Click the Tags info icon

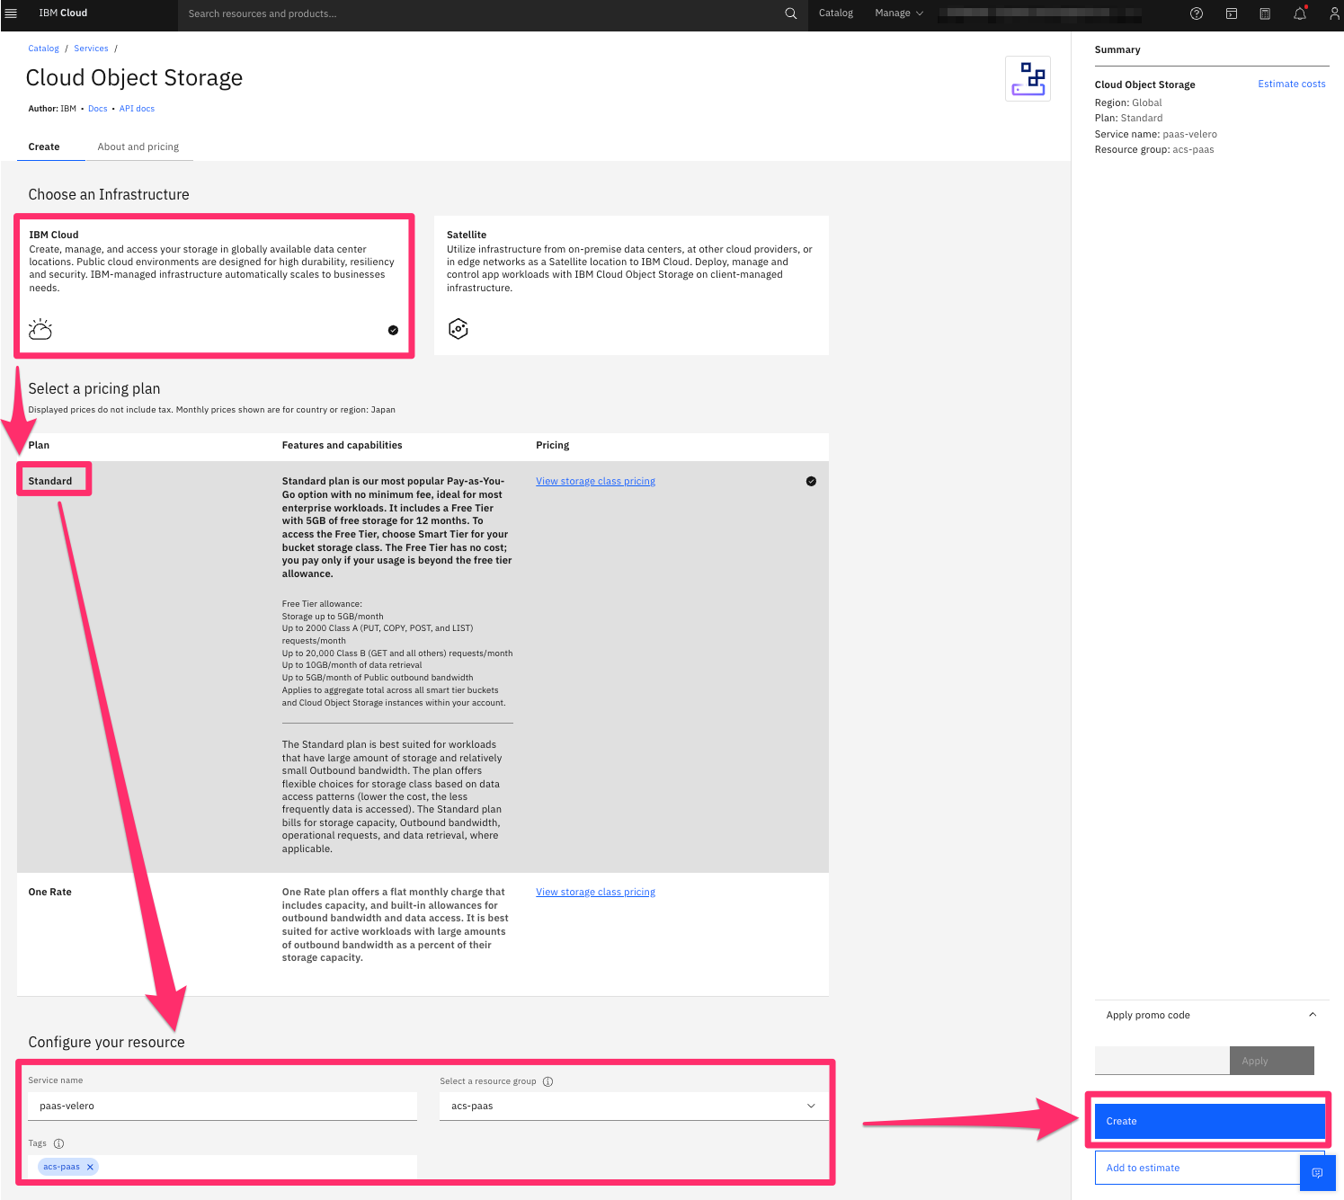[58, 1144]
